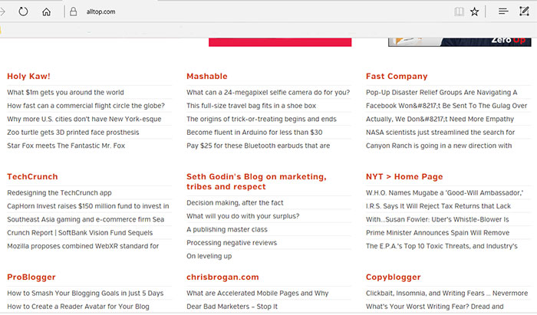This screenshot has height=315, width=537.
Task: Click the alltop.com address bar
Action: 100,11
